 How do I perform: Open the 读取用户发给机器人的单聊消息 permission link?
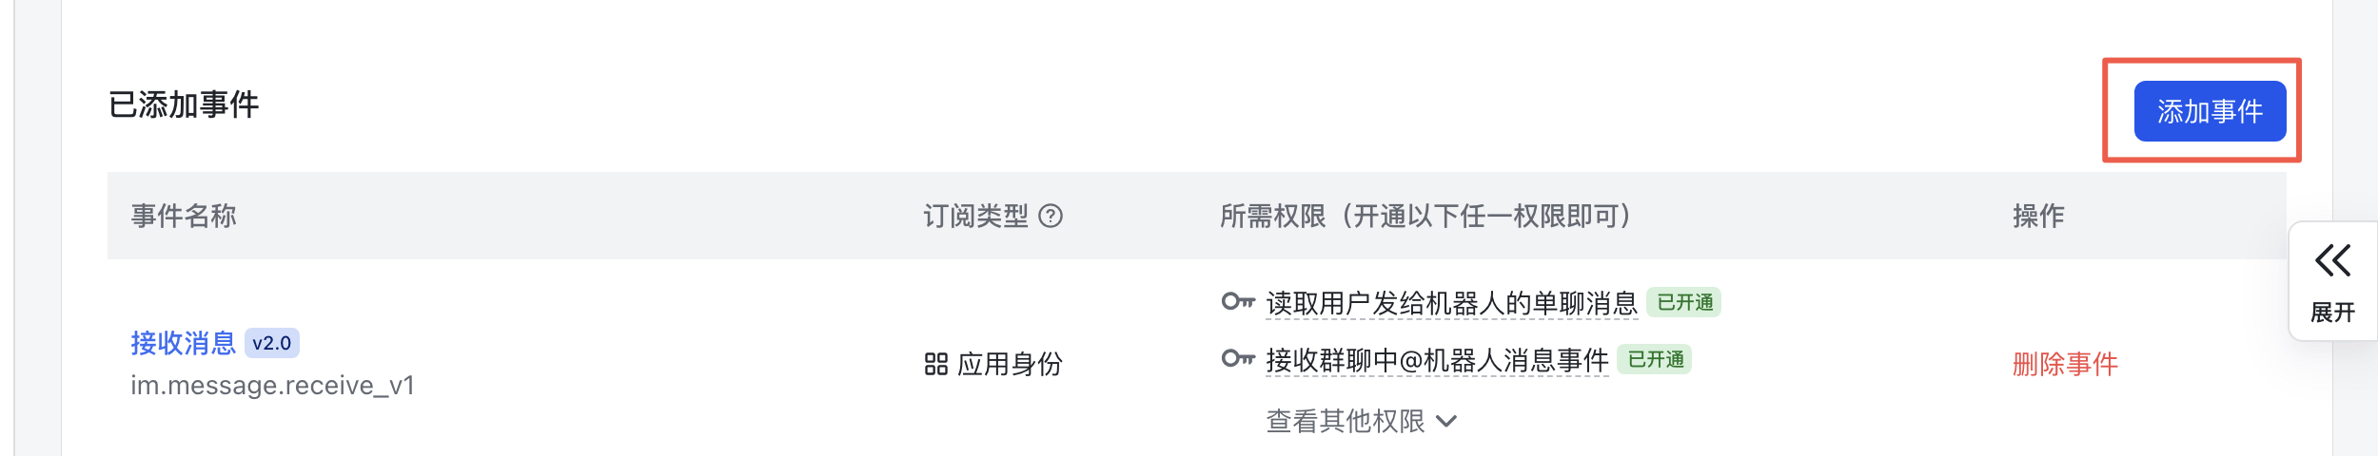coord(1451,303)
